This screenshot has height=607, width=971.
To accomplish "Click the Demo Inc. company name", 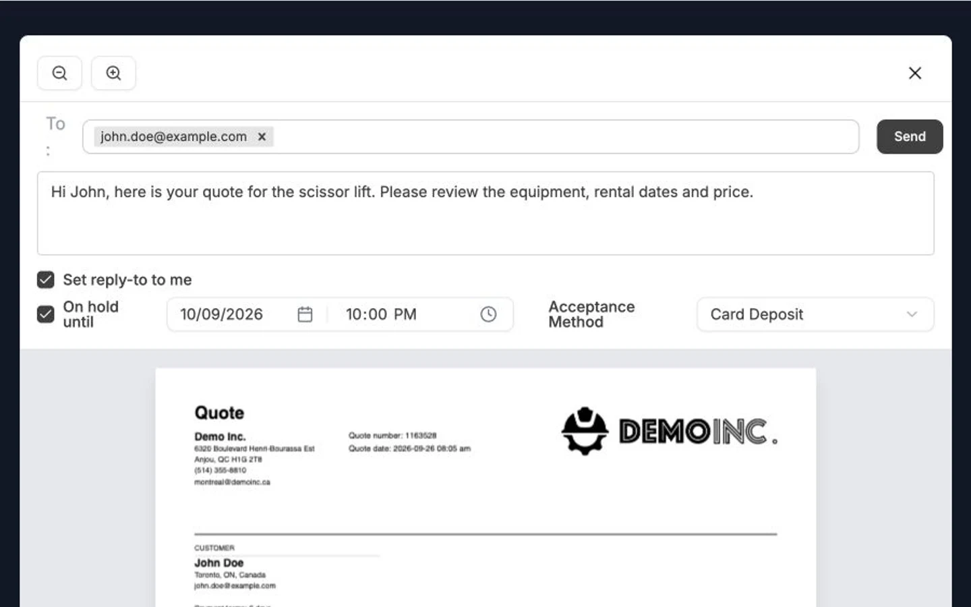I will click(x=220, y=436).
